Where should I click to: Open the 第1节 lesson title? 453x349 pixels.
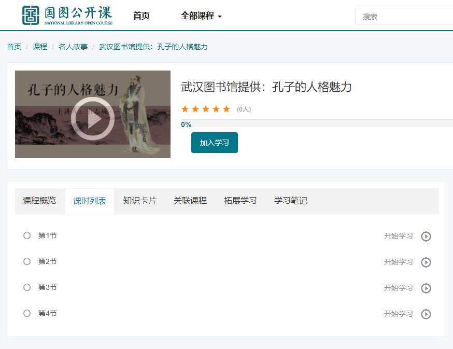click(48, 235)
